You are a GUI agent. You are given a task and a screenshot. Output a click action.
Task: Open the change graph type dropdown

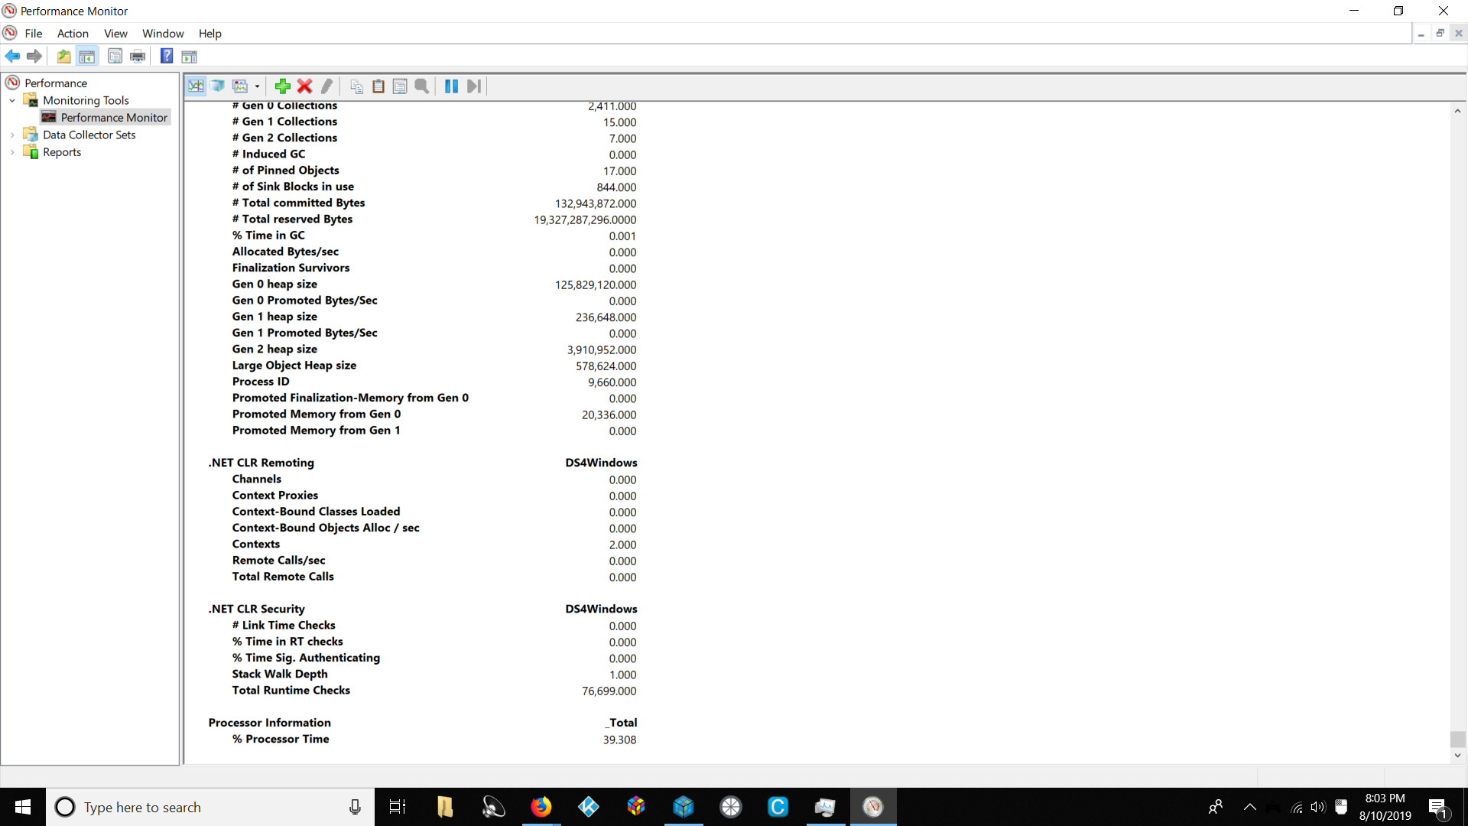coord(256,86)
